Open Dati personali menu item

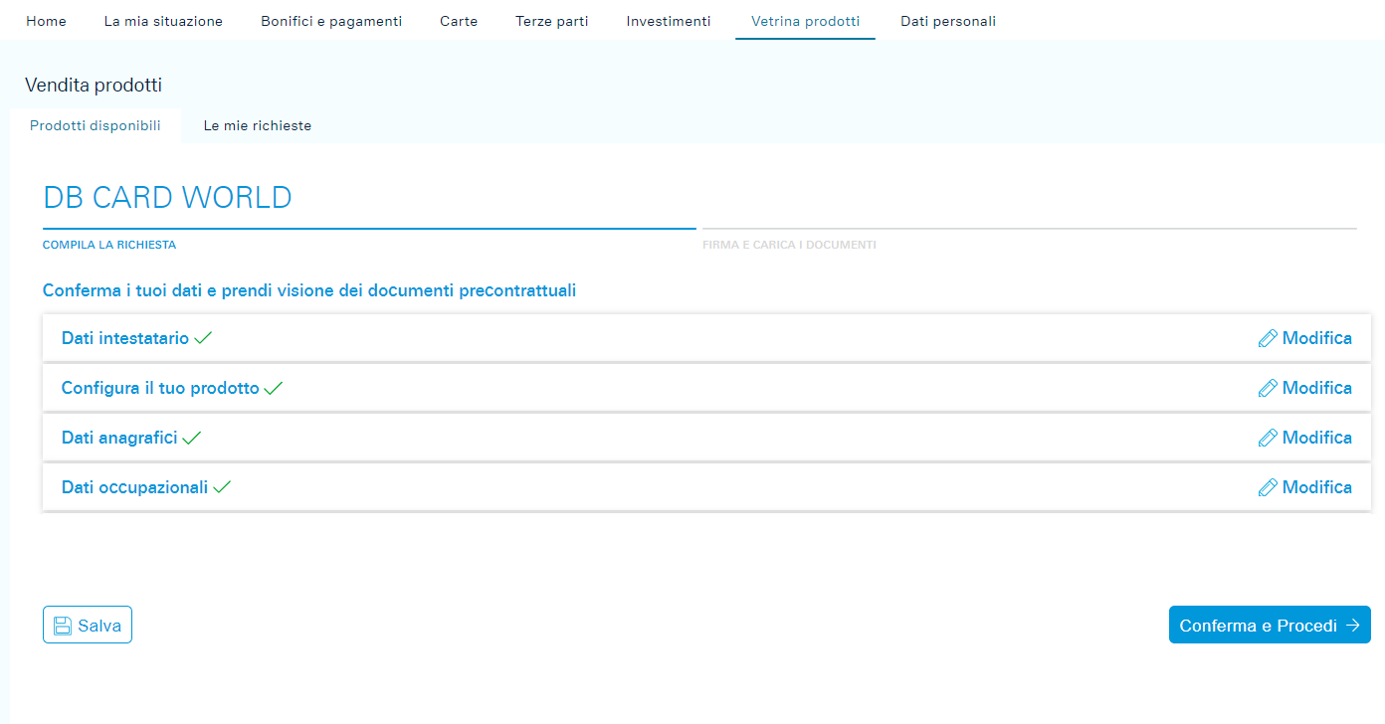point(948,21)
